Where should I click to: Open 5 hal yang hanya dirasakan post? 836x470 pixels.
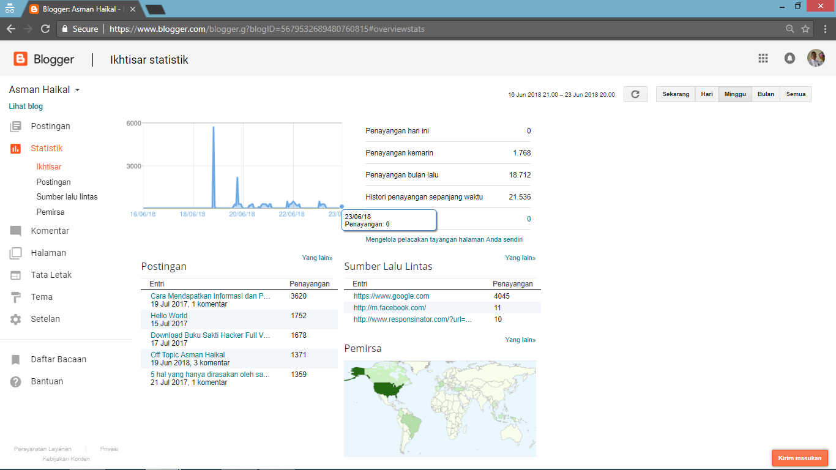tap(211, 375)
